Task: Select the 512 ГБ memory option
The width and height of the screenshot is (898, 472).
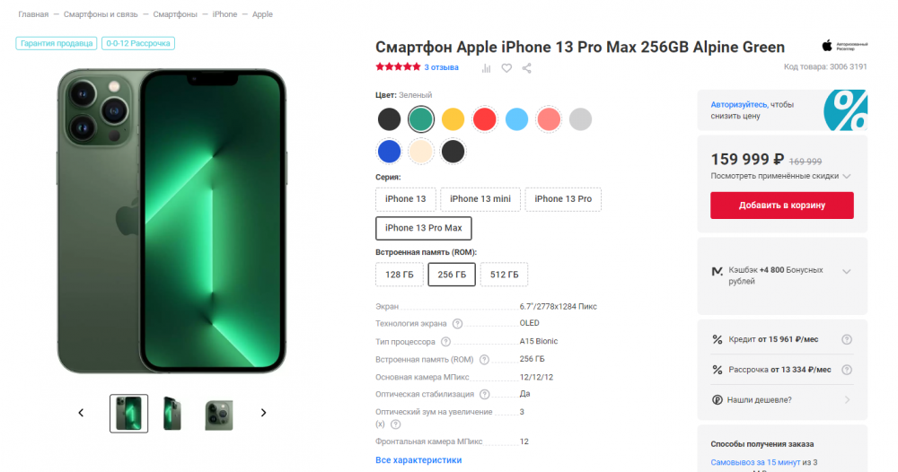Action: pos(504,275)
